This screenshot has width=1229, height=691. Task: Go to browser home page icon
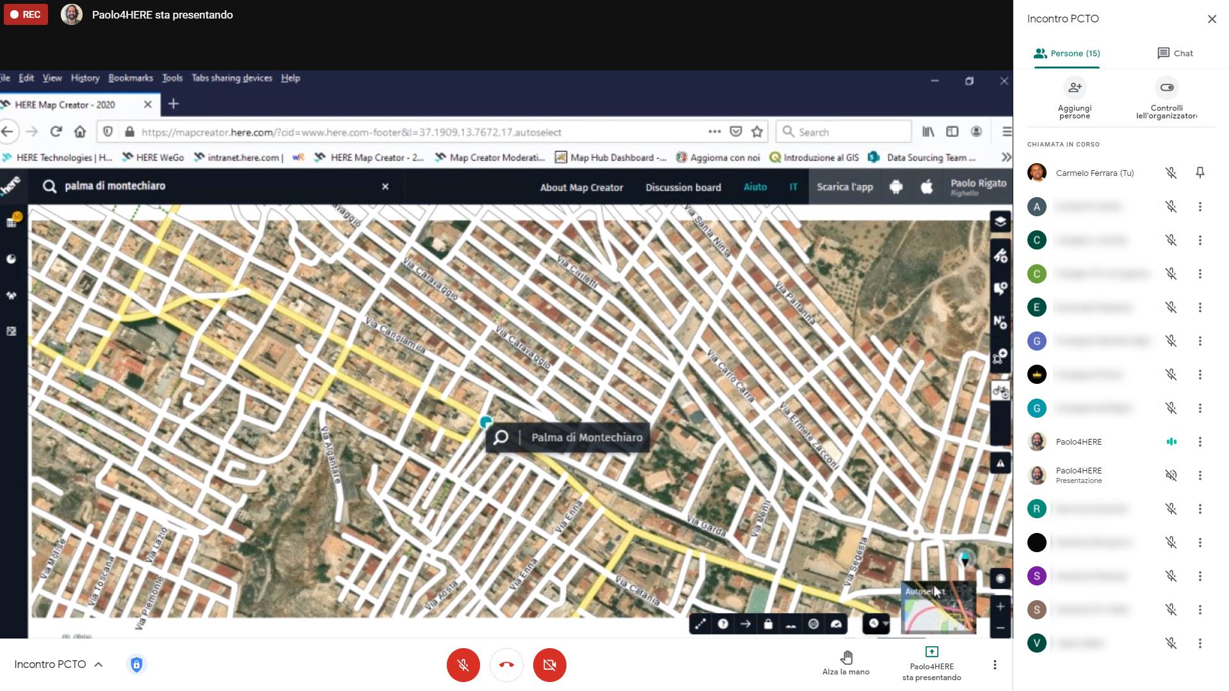point(80,132)
